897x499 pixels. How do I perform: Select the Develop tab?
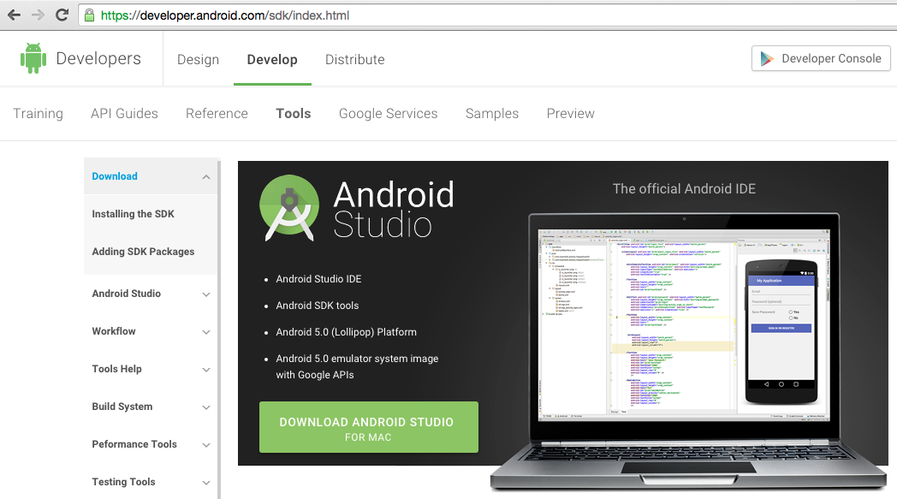[x=272, y=60]
